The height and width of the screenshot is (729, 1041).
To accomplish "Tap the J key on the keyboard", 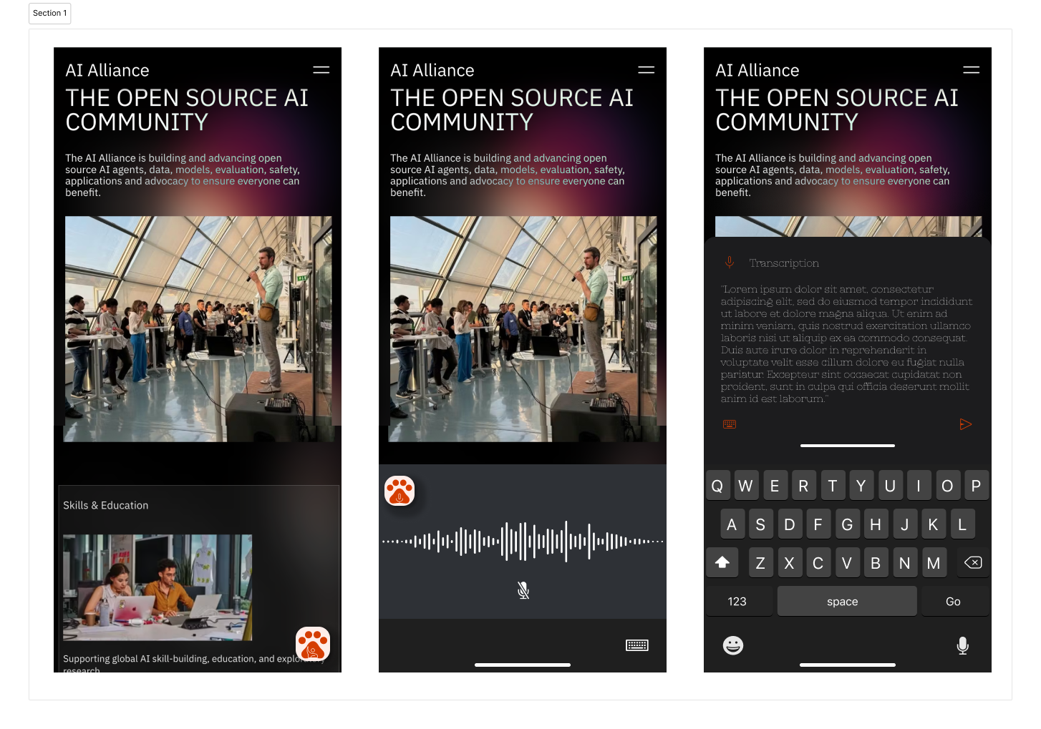I will tap(904, 524).
